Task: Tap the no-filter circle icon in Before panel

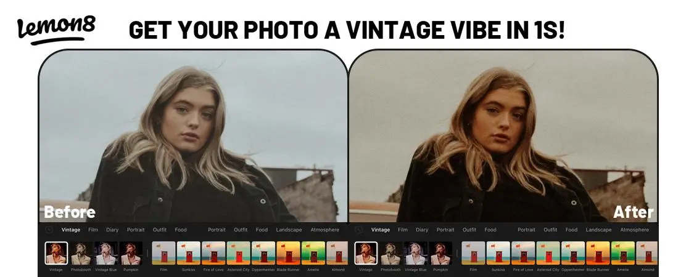Action: pyautogui.click(x=49, y=230)
